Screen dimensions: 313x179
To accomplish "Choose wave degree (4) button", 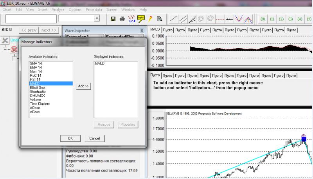I will point(300,19).
